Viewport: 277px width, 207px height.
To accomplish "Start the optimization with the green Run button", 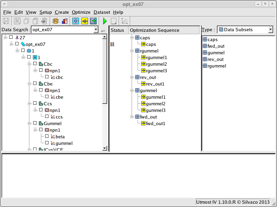I will (x=105, y=21).
